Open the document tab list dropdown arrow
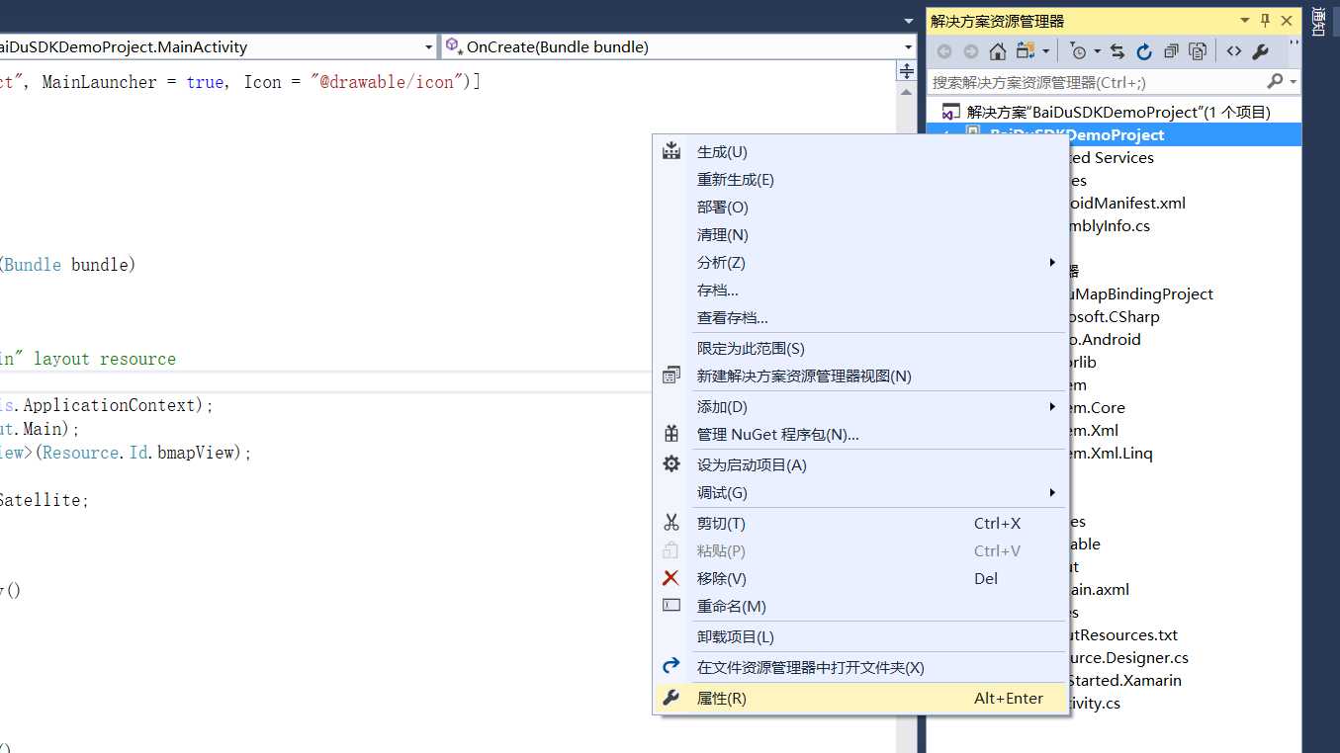Screen dimensions: 1340x753 coord(909,21)
